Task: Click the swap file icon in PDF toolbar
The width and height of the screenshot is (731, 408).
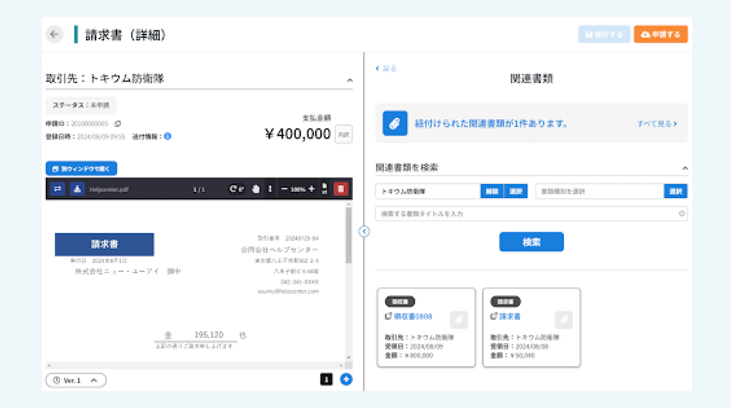Action: [x=57, y=189]
